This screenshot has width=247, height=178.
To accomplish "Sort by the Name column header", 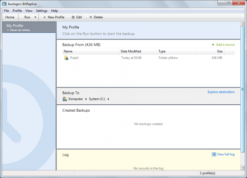I will tap(90, 51).
